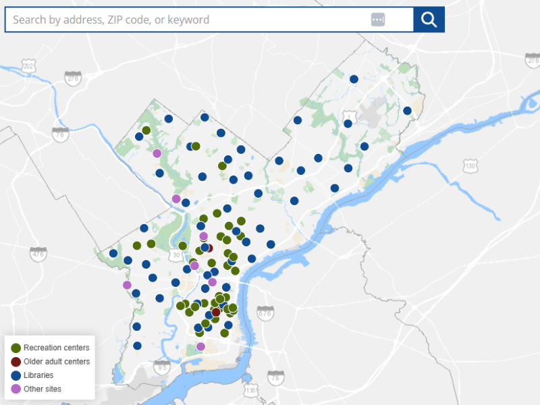Click the northernmost blue library marker

click(354, 79)
